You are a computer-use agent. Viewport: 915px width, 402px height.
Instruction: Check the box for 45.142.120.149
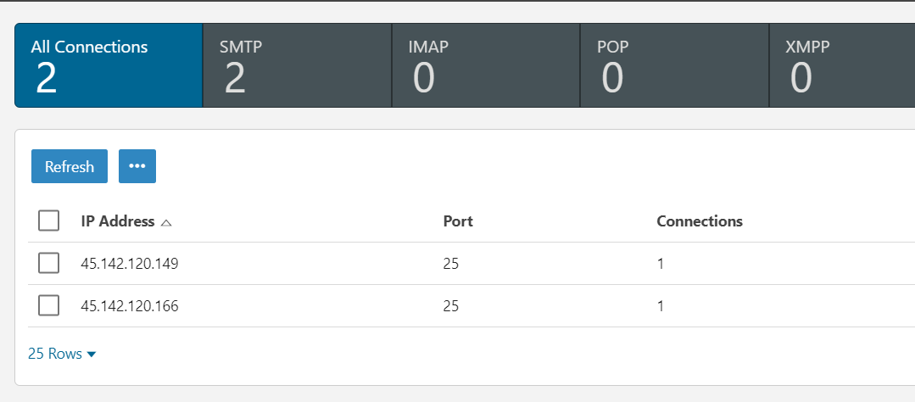pyautogui.click(x=49, y=264)
